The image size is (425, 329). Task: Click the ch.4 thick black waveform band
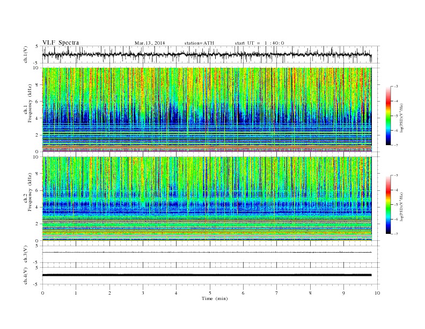click(x=207, y=275)
